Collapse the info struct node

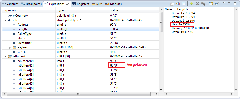coord(5,20)
